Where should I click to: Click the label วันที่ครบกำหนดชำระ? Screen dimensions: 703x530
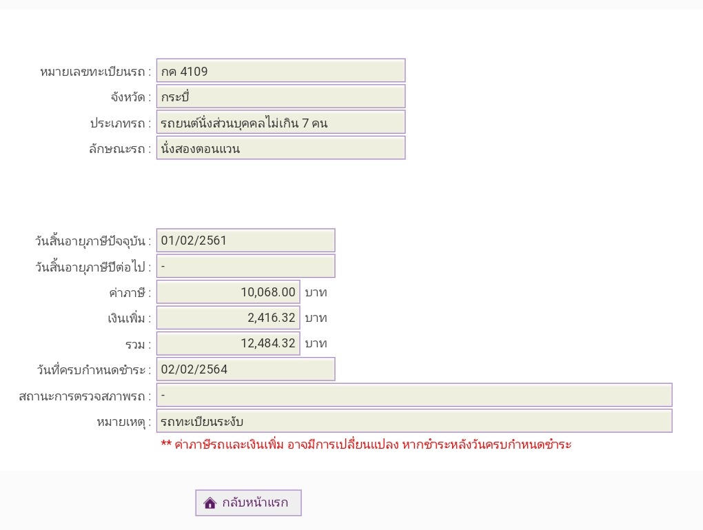click(x=93, y=370)
